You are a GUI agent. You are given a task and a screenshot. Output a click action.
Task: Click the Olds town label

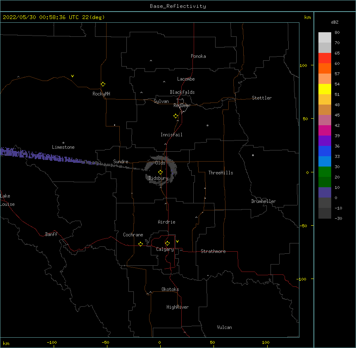pos(160,163)
